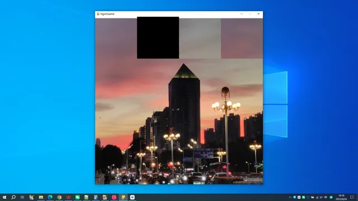The width and height of the screenshot is (358, 201).
Task: Switch the Chinese input method indicator
Action: pos(326,197)
